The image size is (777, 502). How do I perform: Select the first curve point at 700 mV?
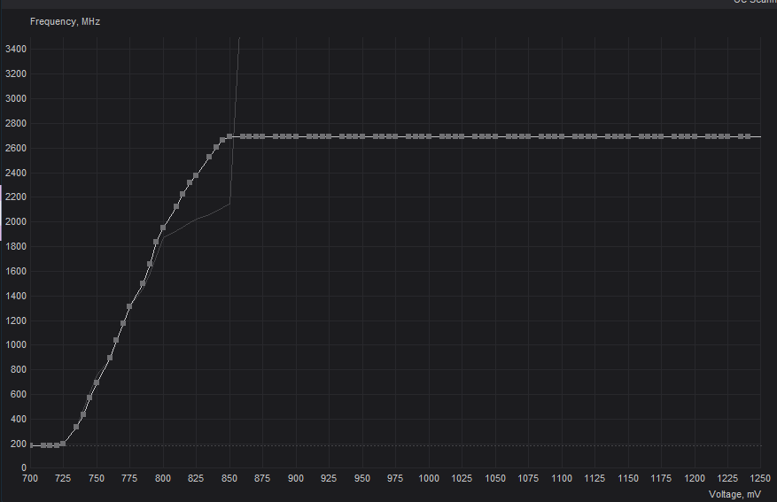tap(31, 445)
